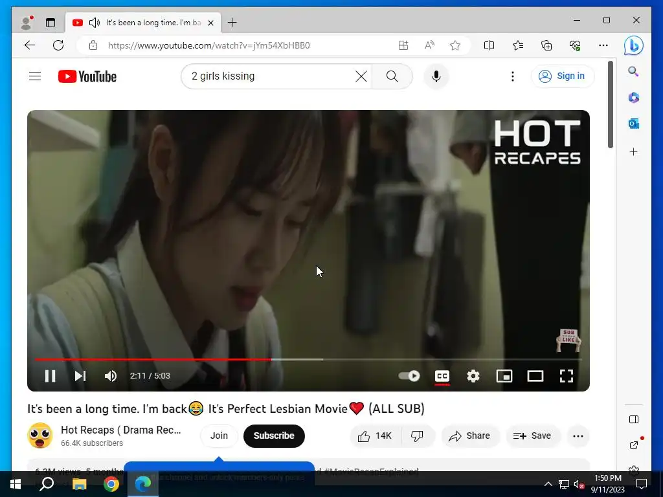Close the YouTube browser tab
This screenshot has width=663, height=497.
pyautogui.click(x=210, y=23)
